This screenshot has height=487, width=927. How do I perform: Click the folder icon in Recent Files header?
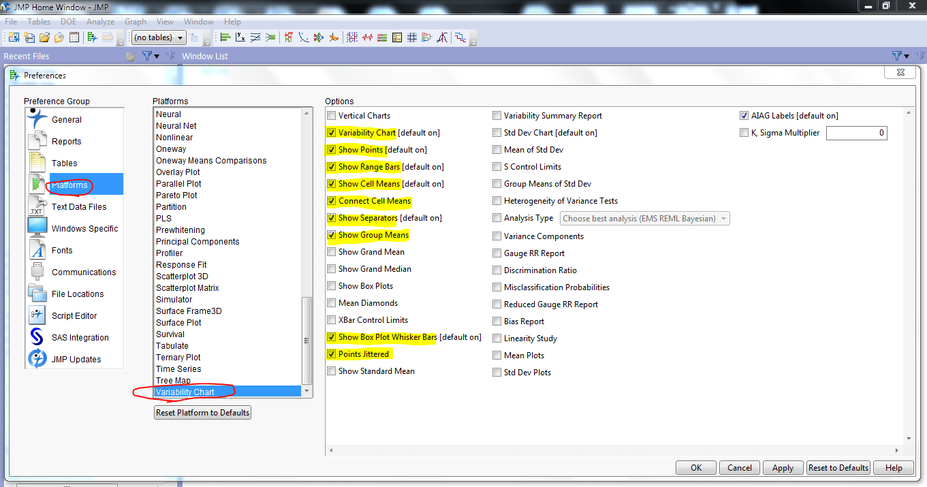click(x=131, y=56)
